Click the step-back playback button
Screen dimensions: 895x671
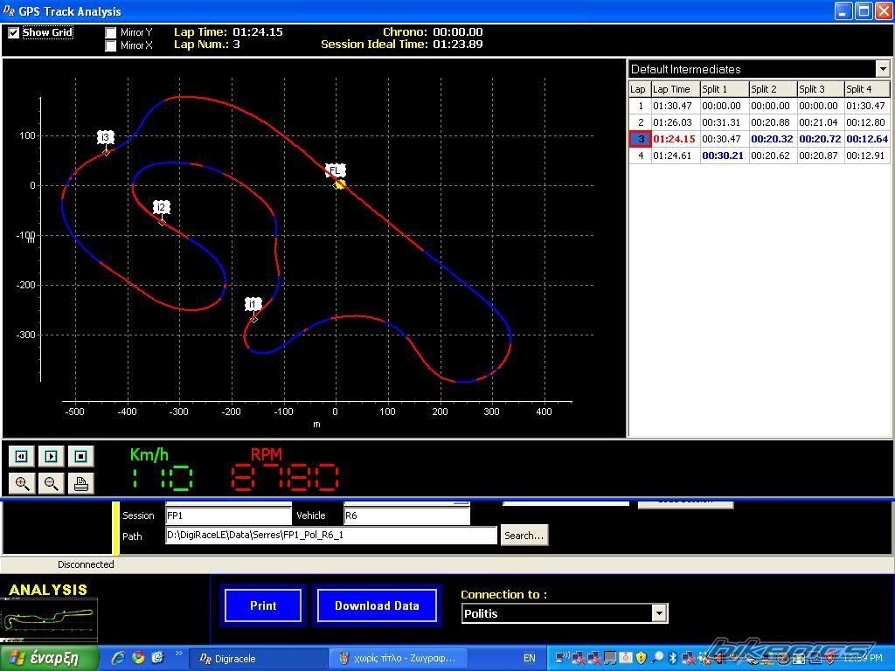[x=22, y=456]
